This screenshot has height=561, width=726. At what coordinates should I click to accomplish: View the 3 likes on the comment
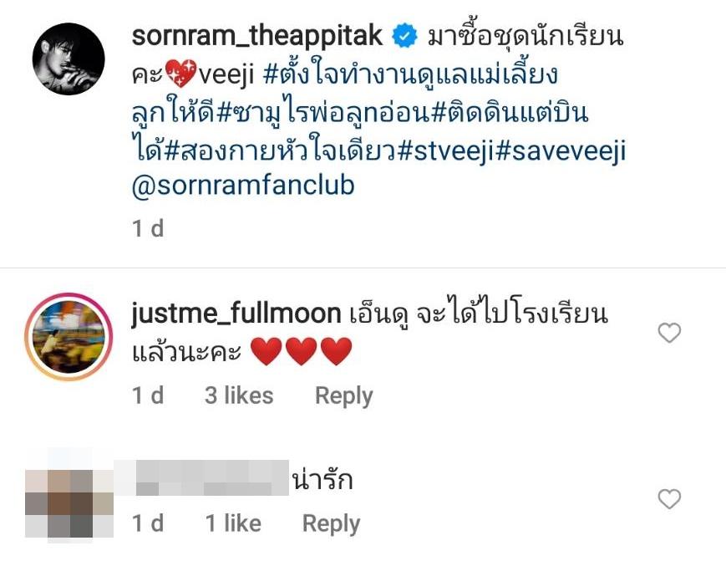point(239,395)
